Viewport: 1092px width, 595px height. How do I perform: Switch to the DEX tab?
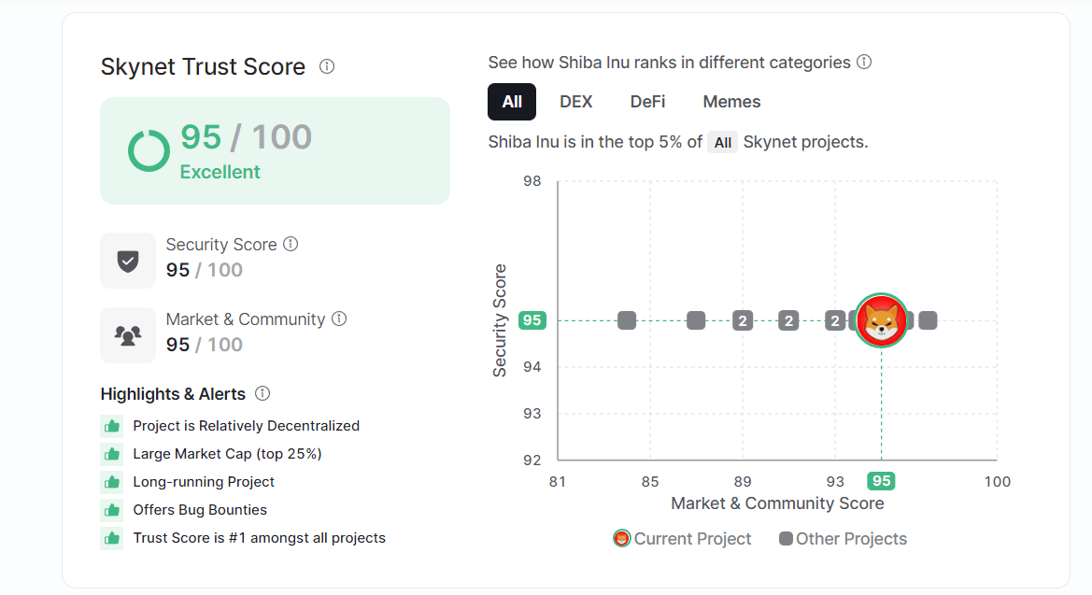(x=576, y=102)
